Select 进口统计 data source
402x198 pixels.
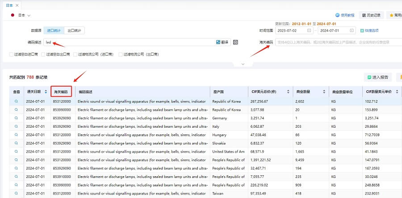[54, 30]
